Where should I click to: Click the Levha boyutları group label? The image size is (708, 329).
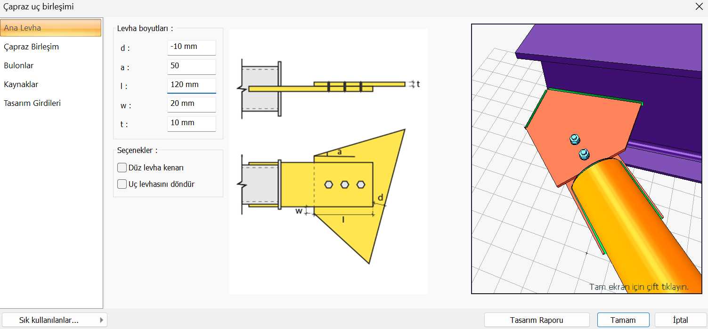coord(145,28)
